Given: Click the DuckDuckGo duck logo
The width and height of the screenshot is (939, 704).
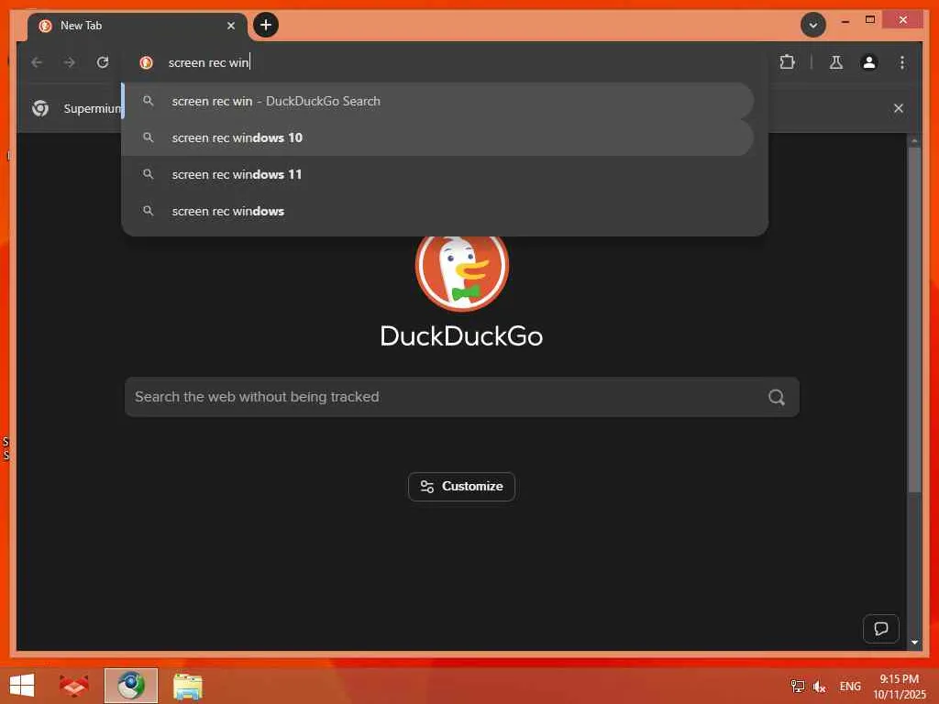Looking at the screenshot, I should coord(462,272).
